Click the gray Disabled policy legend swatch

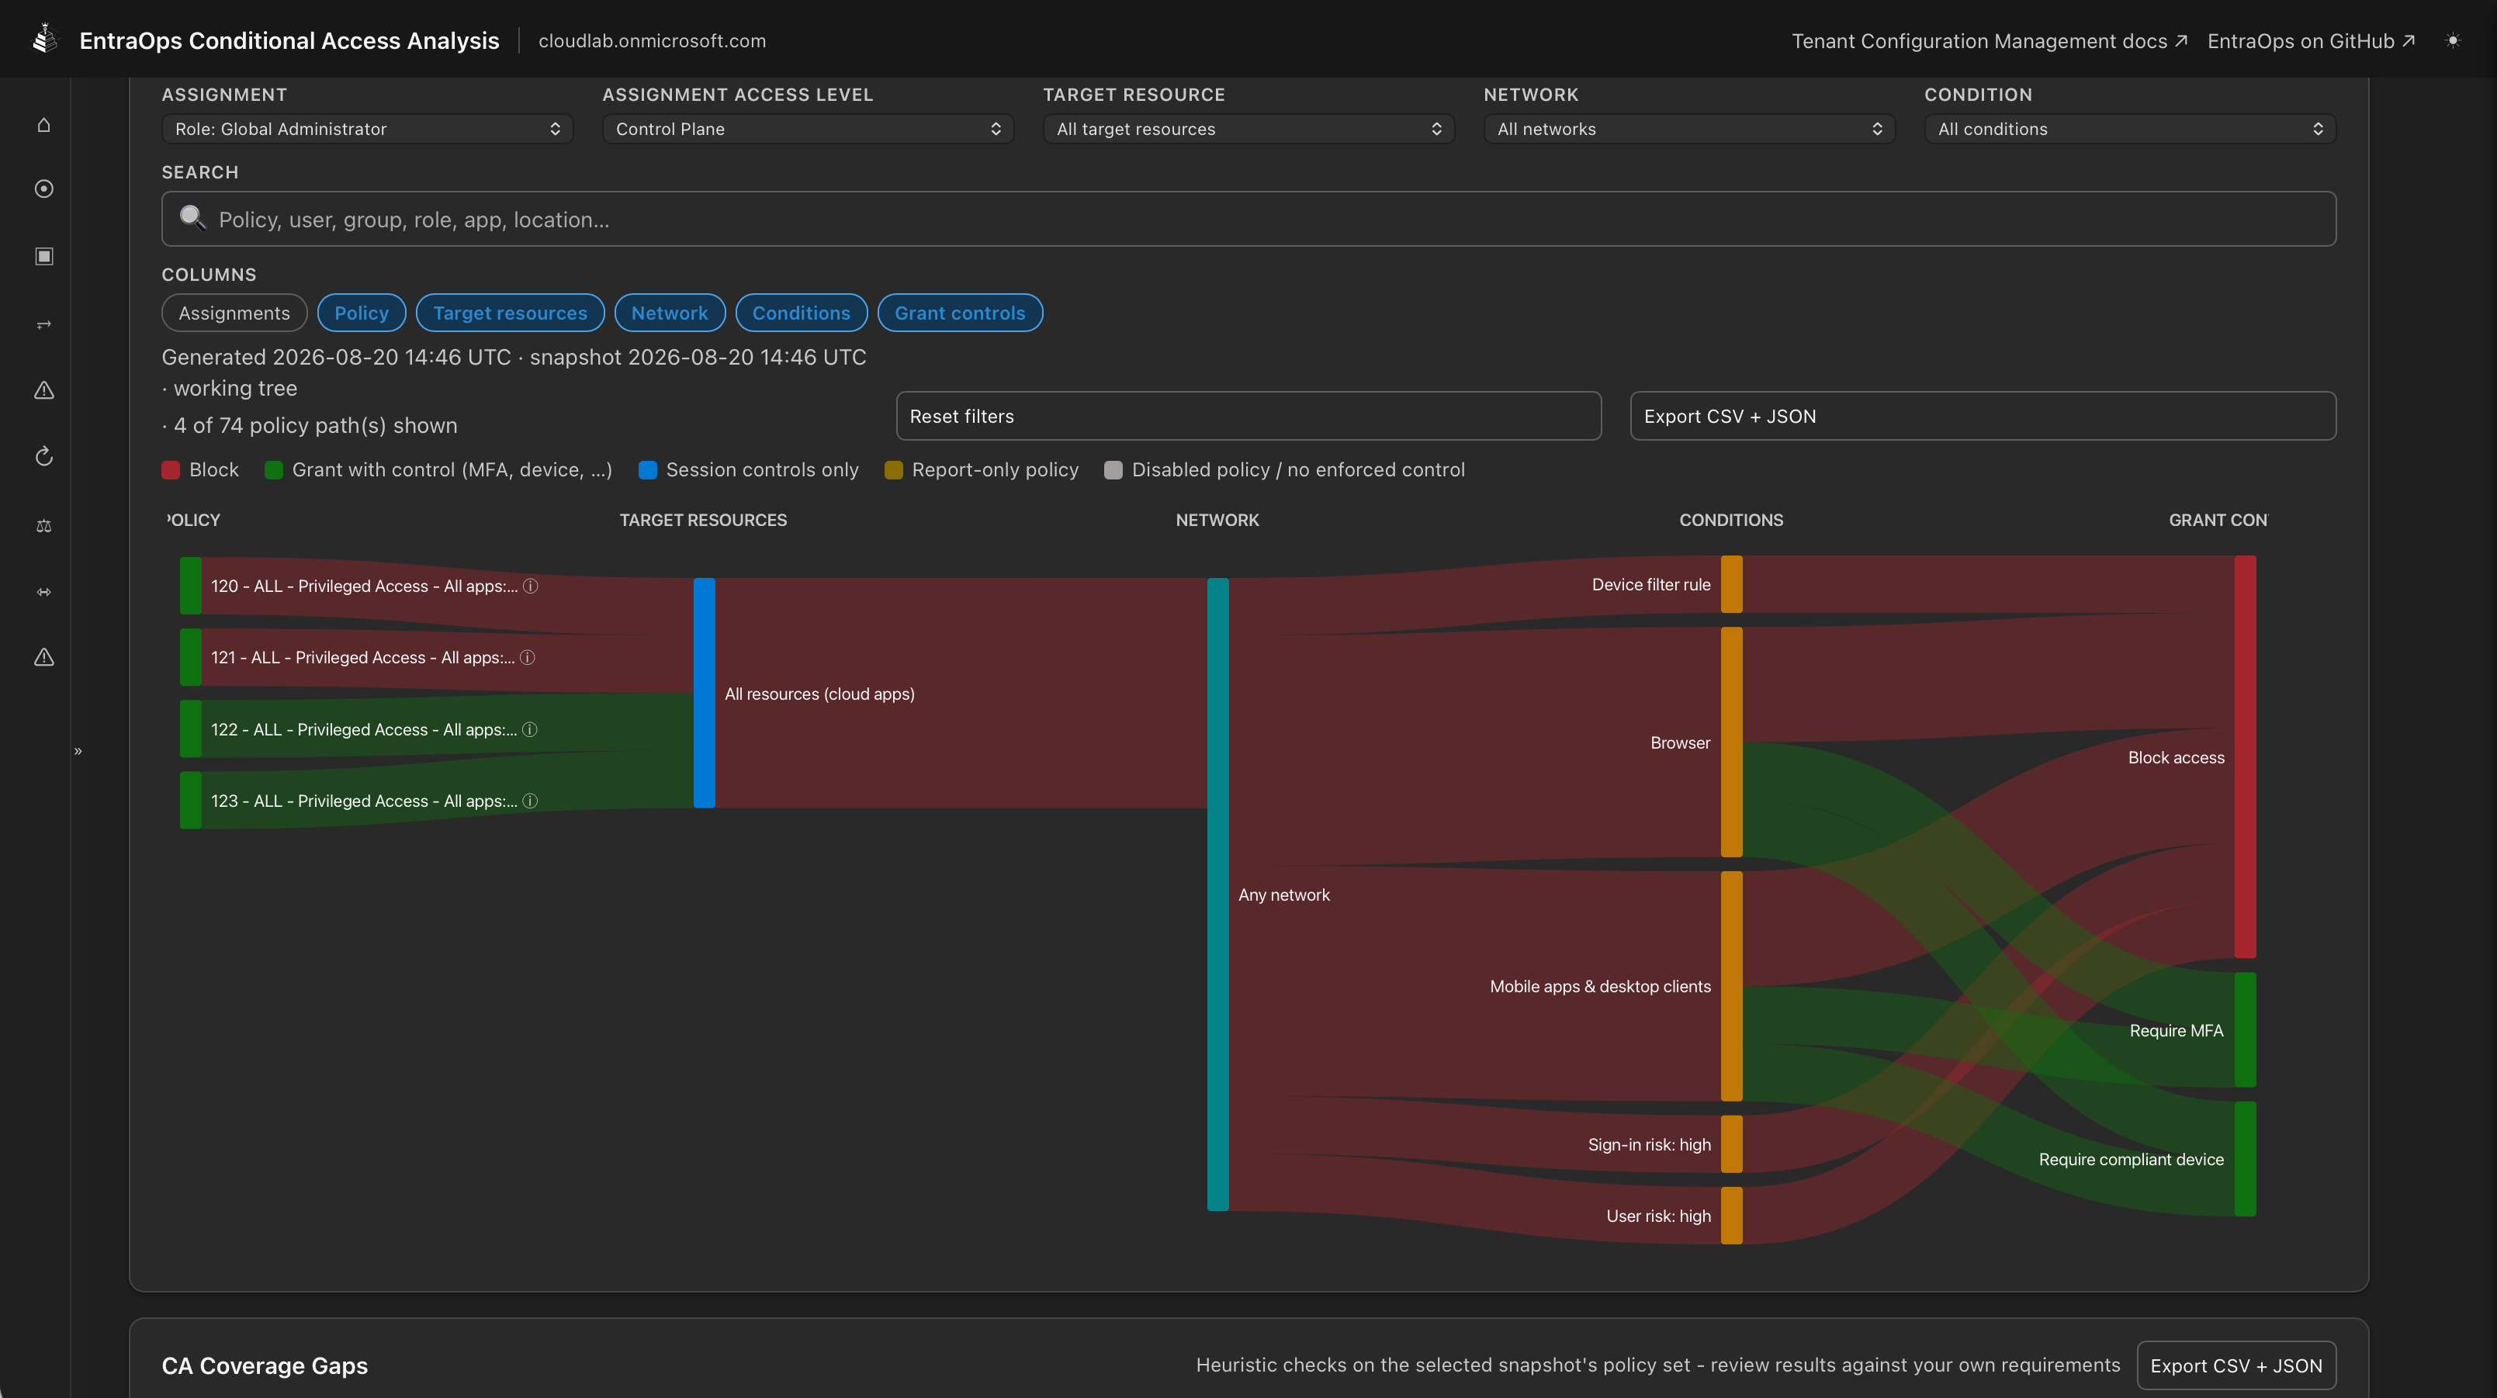[x=1113, y=470]
